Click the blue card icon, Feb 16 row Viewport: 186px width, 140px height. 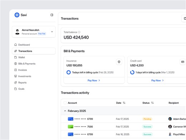click(70, 134)
